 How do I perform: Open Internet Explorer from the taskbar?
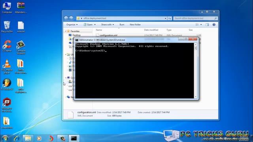tap(16, 138)
